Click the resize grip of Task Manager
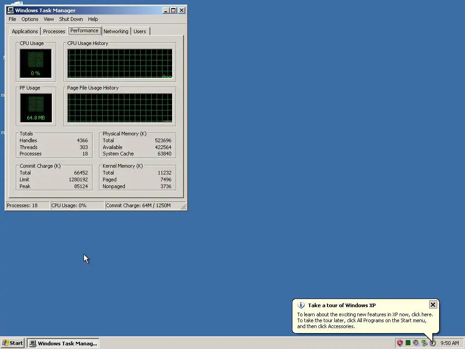Screen dimensions: 465x349 point(183,206)
